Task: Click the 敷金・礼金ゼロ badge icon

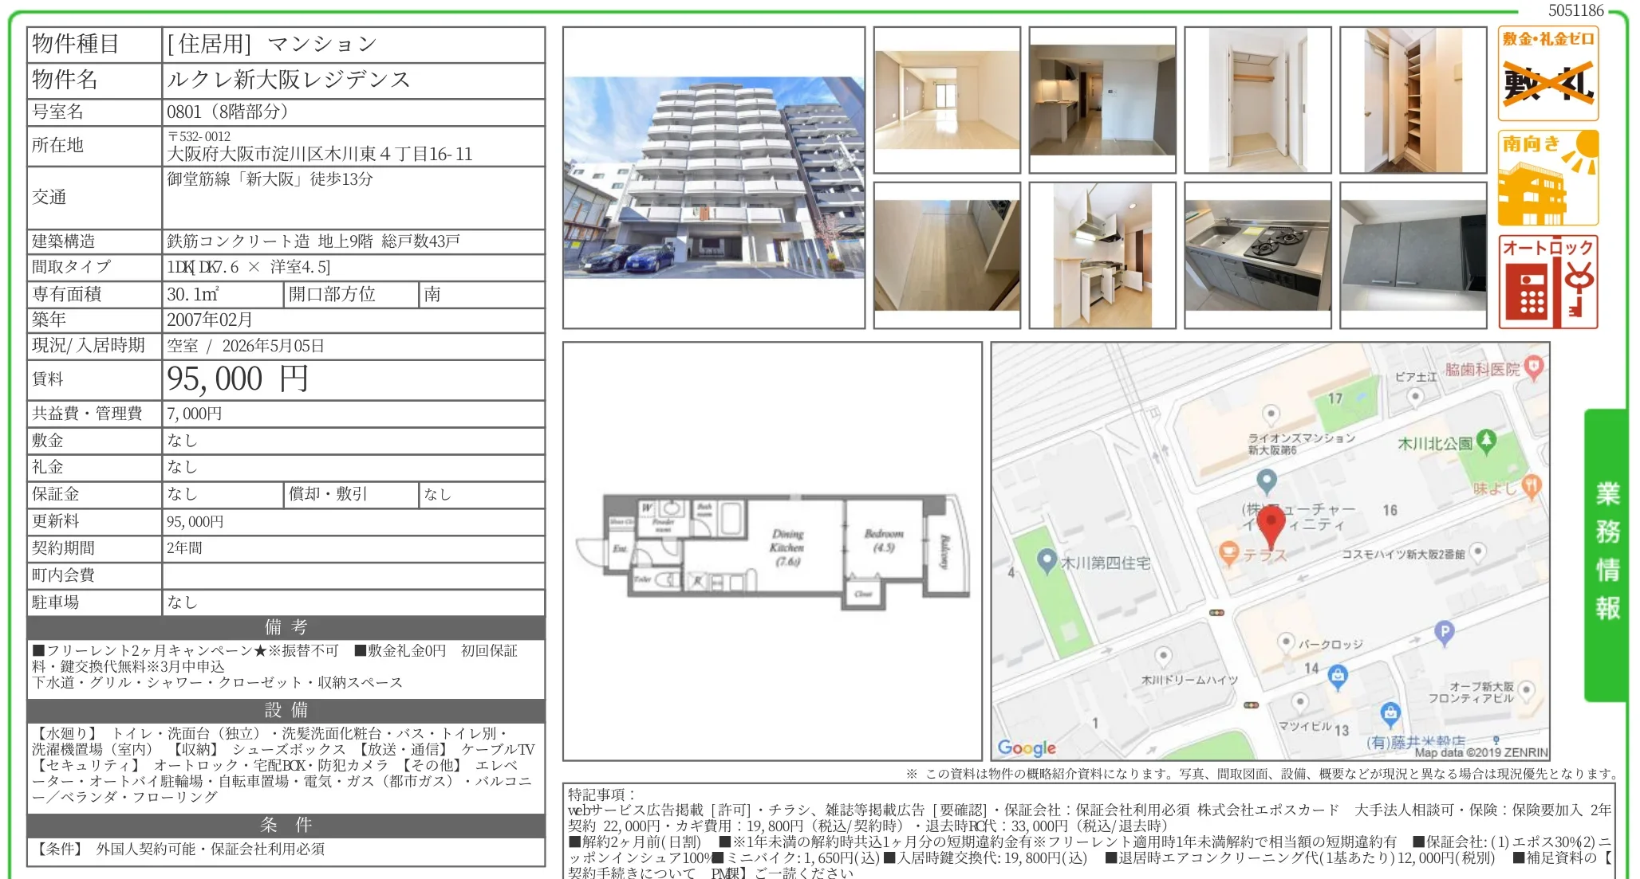Action: (1547, 73)
